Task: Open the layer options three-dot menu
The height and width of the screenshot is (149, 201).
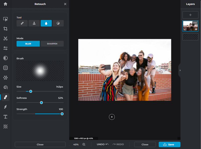Action: pos(195,23)
